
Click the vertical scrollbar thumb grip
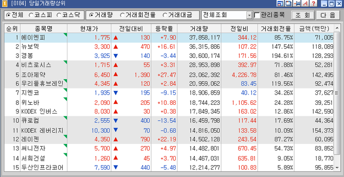click(337, 93)
